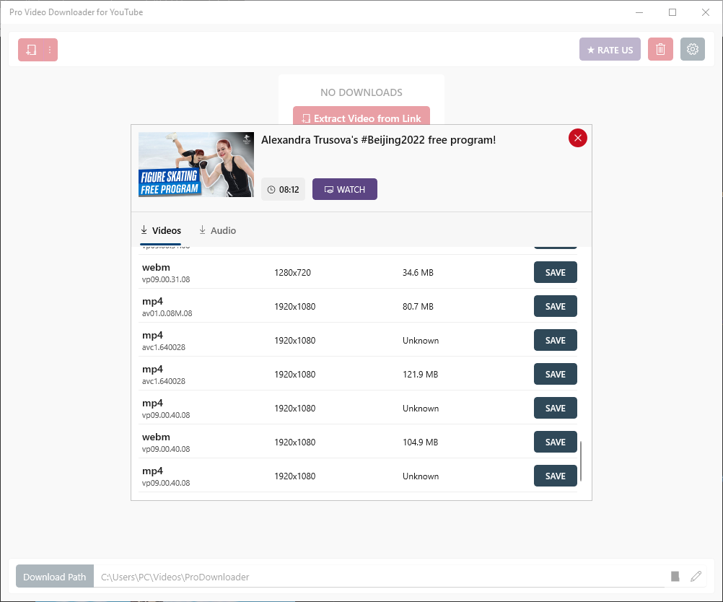Switch to the Audio tab
The height and width of the screenshot is (602, 723).
tap(217, 231)
